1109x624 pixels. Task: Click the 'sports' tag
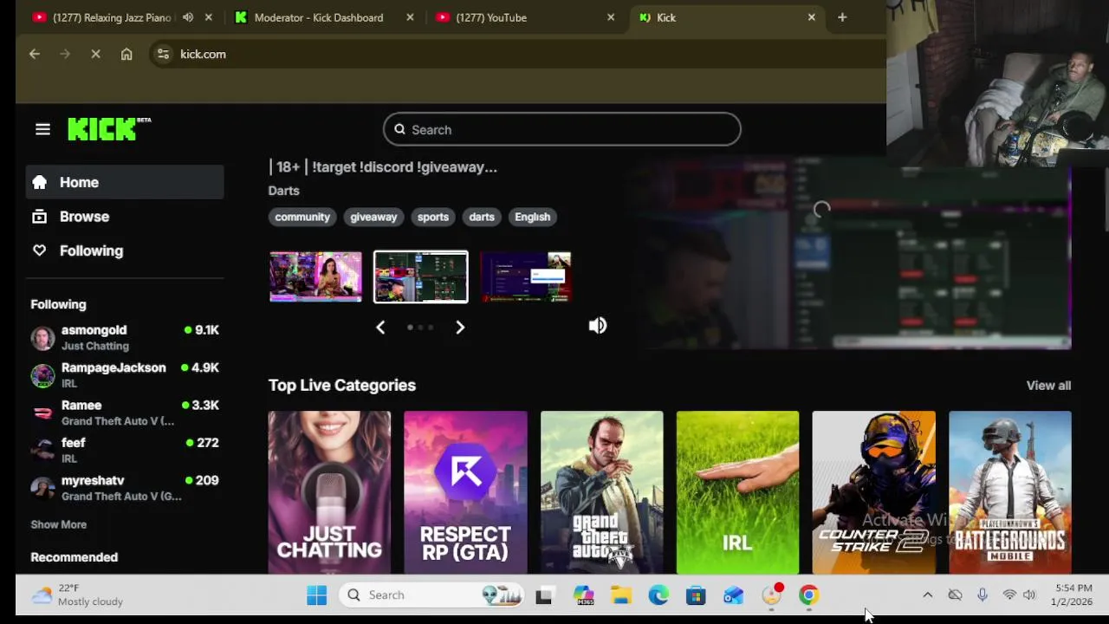tap(433, 217)
